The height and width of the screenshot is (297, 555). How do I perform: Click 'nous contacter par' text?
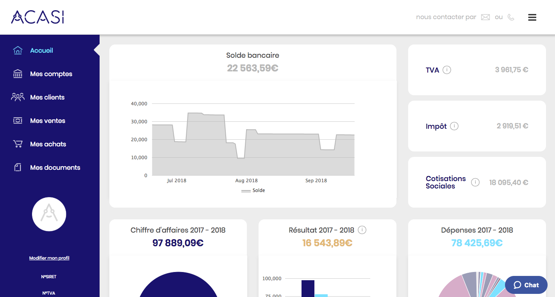pyautogui.click(x=446, y=17)
